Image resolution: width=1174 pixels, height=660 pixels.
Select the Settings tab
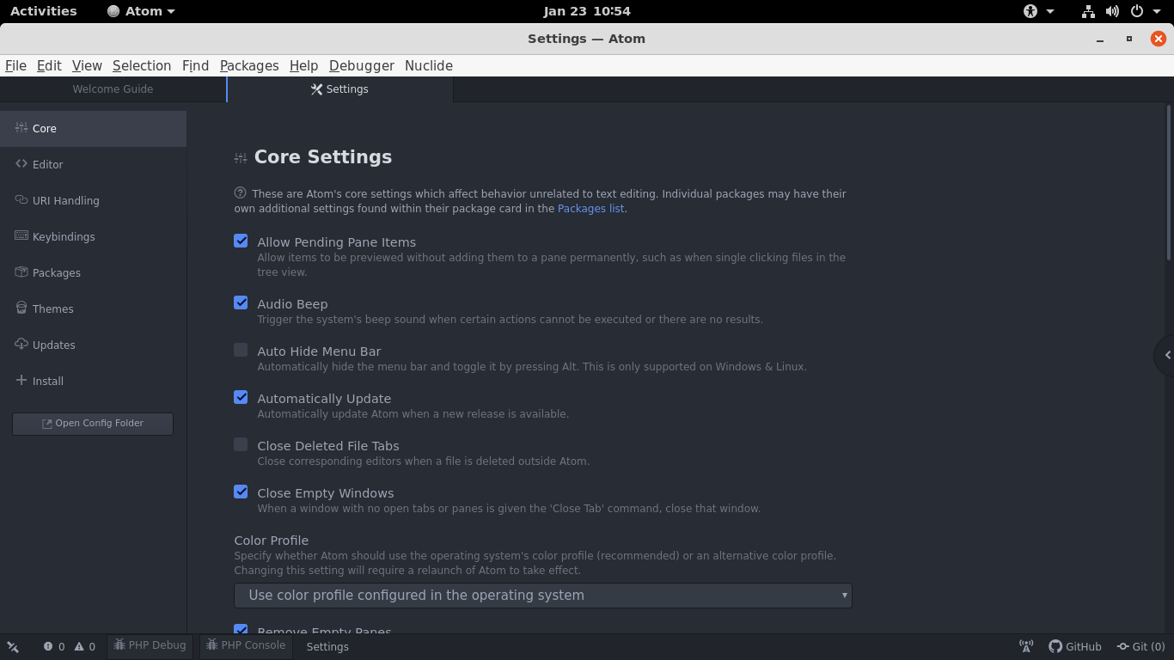tap(339, 89)
